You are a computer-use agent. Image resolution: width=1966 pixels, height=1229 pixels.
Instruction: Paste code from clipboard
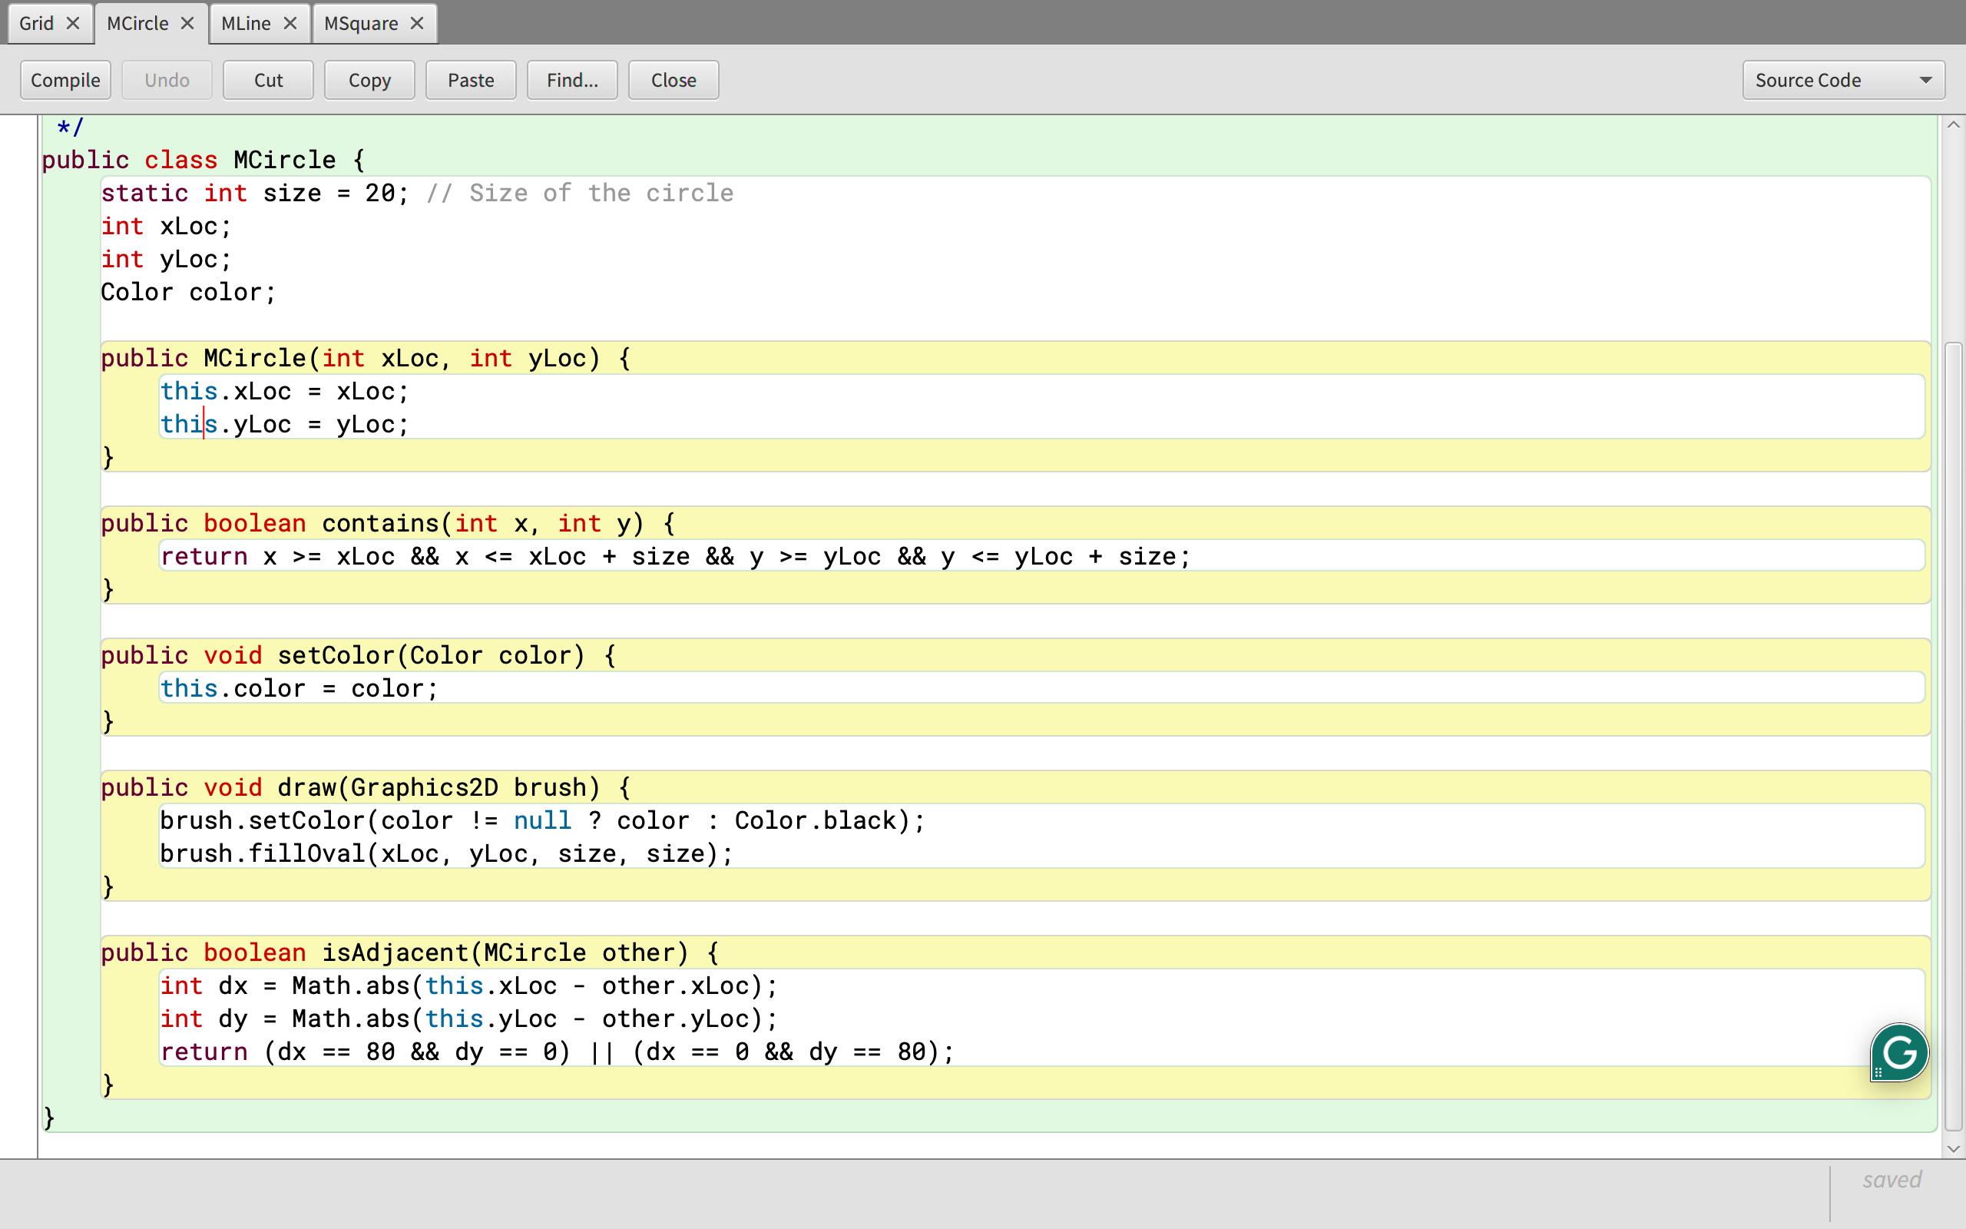[472, 80]
